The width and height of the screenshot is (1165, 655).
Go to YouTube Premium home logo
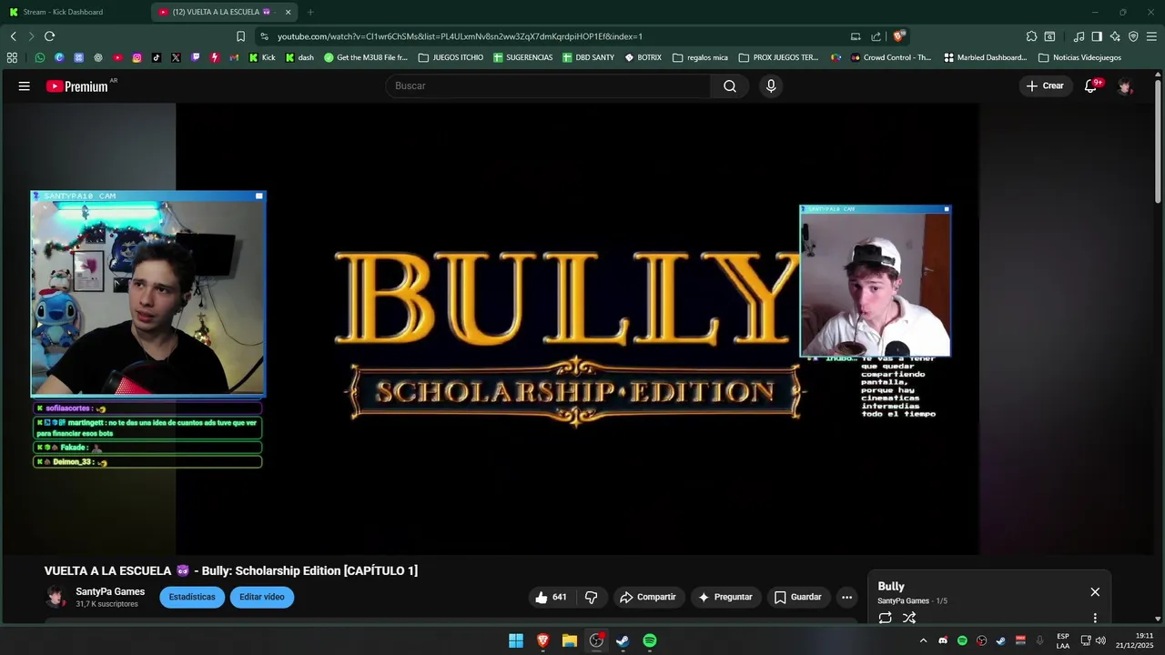click(x=78, y=86)
